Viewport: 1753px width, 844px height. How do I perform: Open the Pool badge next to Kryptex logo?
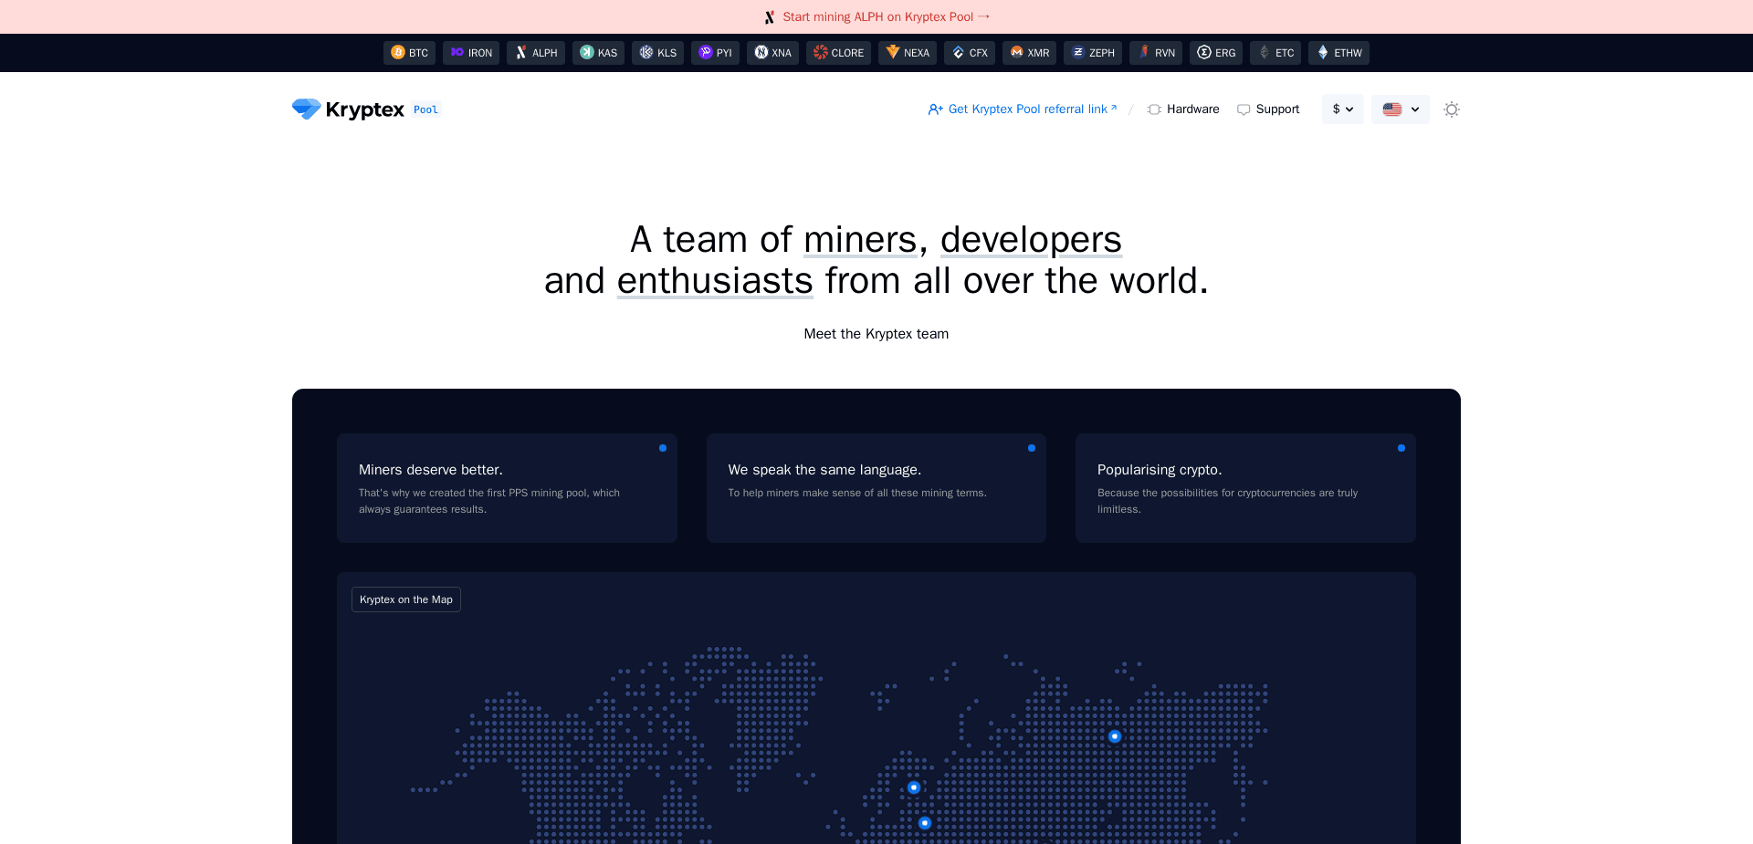pos(425,109)
